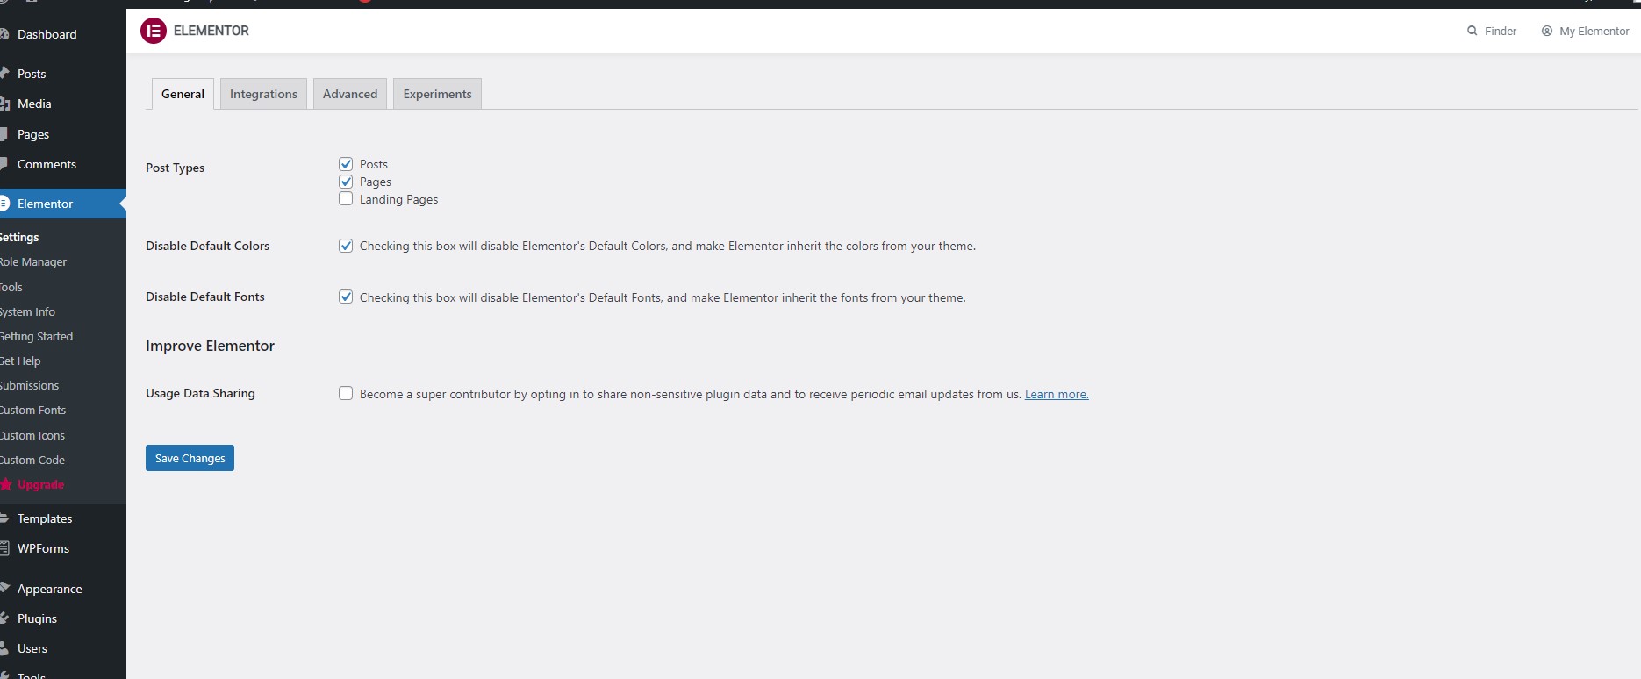The width and height of the screenshot is (1641, 679).
Task: Open Comments in the sidebar
Action: (63, 164)
